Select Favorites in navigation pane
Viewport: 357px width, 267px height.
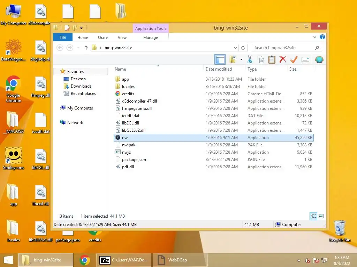75,72
